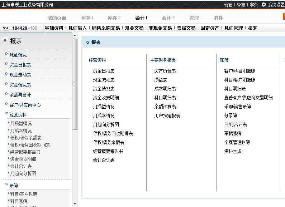Expand the 资金日报表 sidebar section
Screen dimensions: 285x207
click(x=6, y=64)
